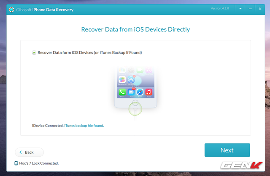270x176 pixels.
Task: Click the Music app icon on phone
Action: 148,92
